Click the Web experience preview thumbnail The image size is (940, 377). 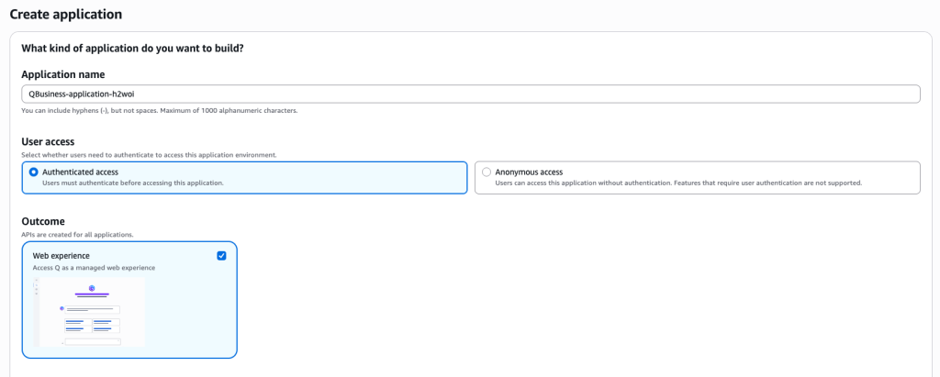click(x=89, y=312)
